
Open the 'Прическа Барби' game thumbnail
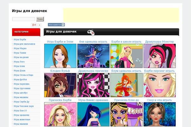click(60, 114)
